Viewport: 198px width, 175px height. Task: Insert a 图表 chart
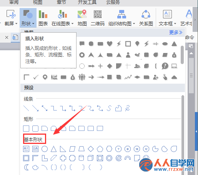click(x=43, y=18)
